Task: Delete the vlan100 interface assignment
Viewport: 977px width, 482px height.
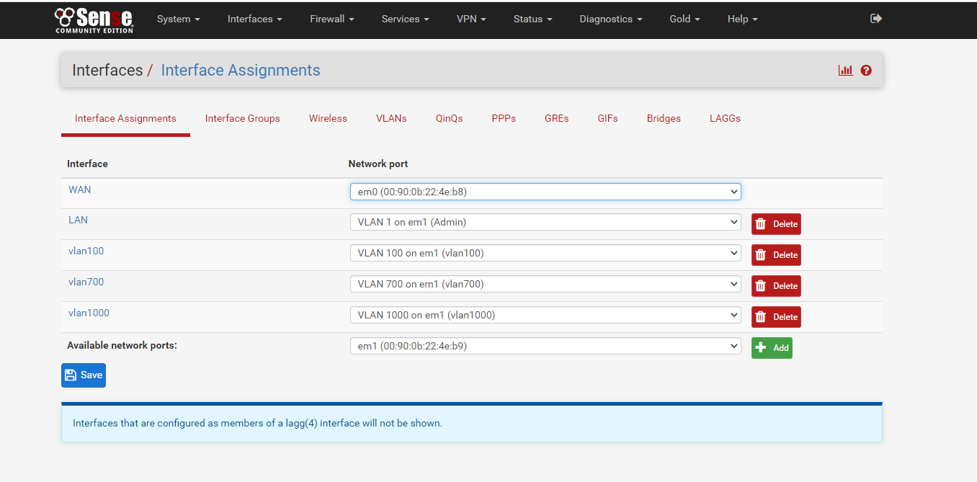Action: pyautogui.click(x=776, y=255)
